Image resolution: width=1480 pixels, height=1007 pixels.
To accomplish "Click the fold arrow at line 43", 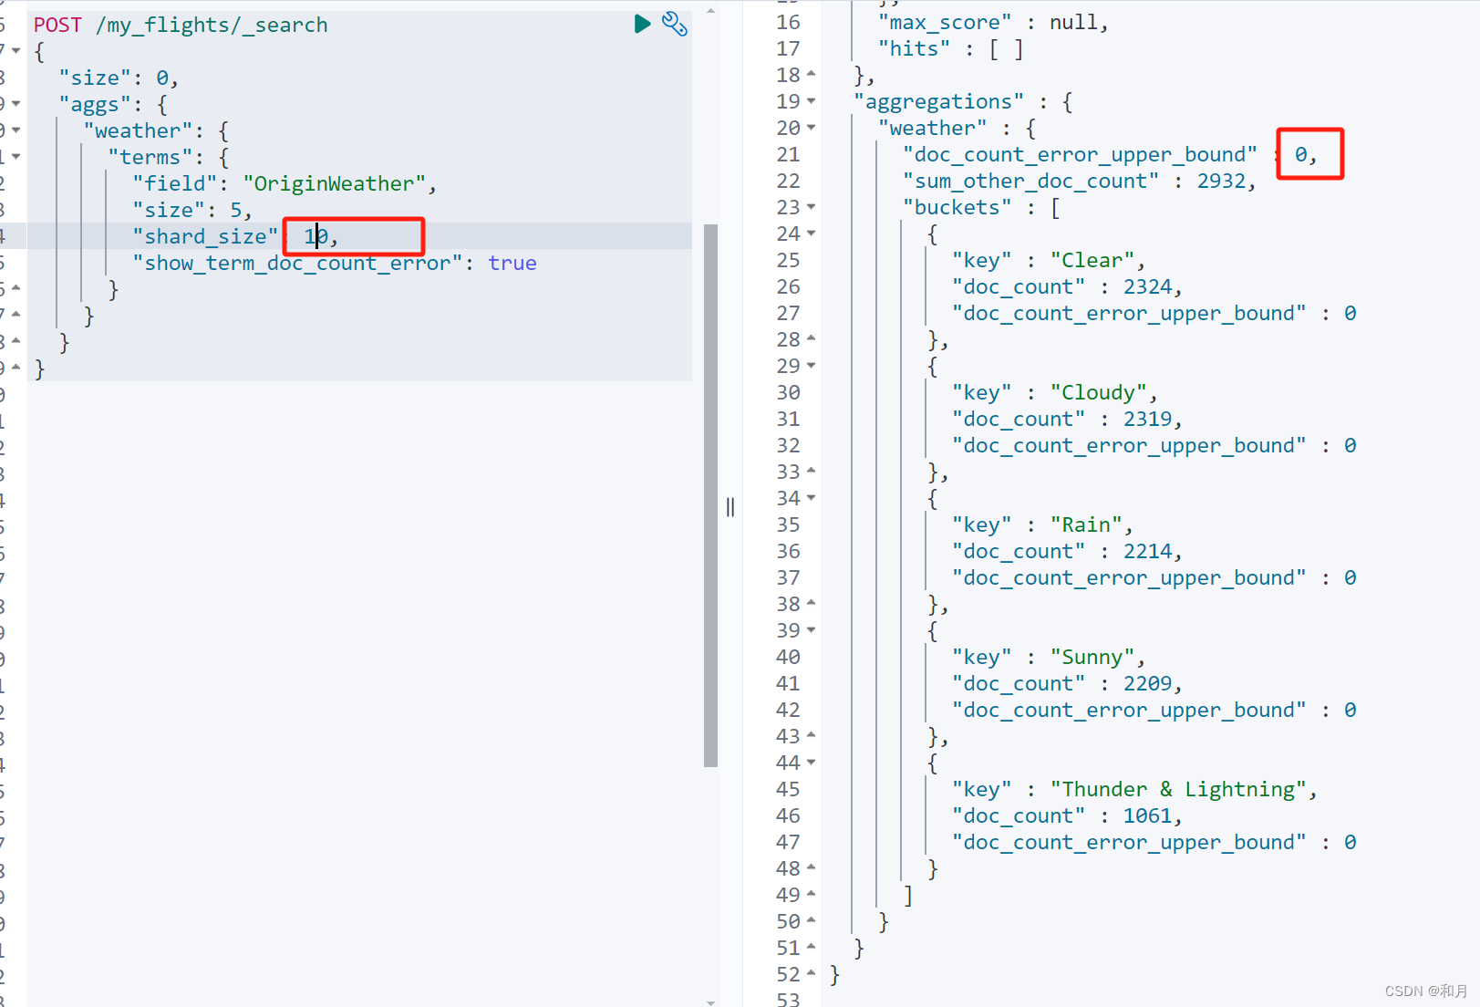I will point(812,736).
